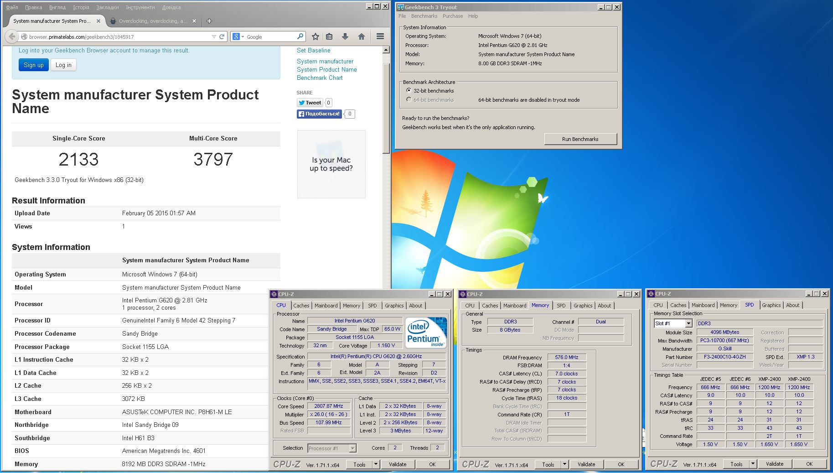This screenshot has width=833, height=473.
Task: Open the Geekbench Help menu
Action: click(x=473, y=16)
